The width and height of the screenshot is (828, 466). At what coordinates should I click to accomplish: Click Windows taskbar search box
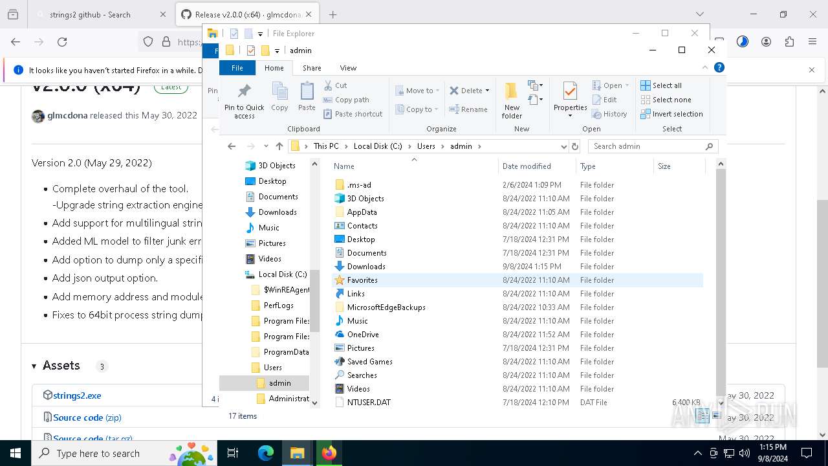(x=125, y=453)
